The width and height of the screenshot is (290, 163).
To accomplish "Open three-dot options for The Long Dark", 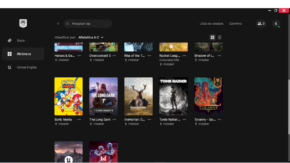I will [x=114, y=119].
